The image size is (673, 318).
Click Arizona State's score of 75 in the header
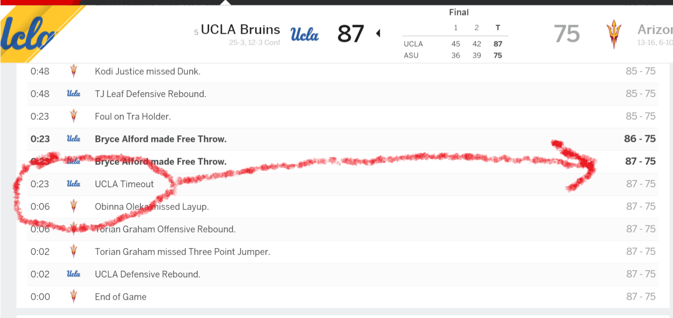pyautogui.click(x=567, y=34)
